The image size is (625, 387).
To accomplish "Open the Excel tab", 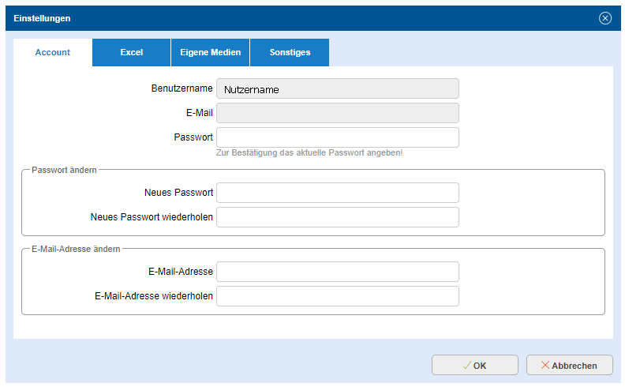I will tap(131, 53).
